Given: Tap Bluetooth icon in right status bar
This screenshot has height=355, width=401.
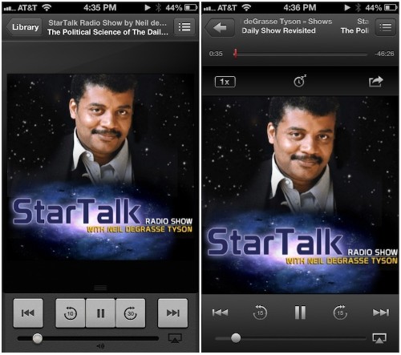Looking at the screenshot, I should pos(358,8).
